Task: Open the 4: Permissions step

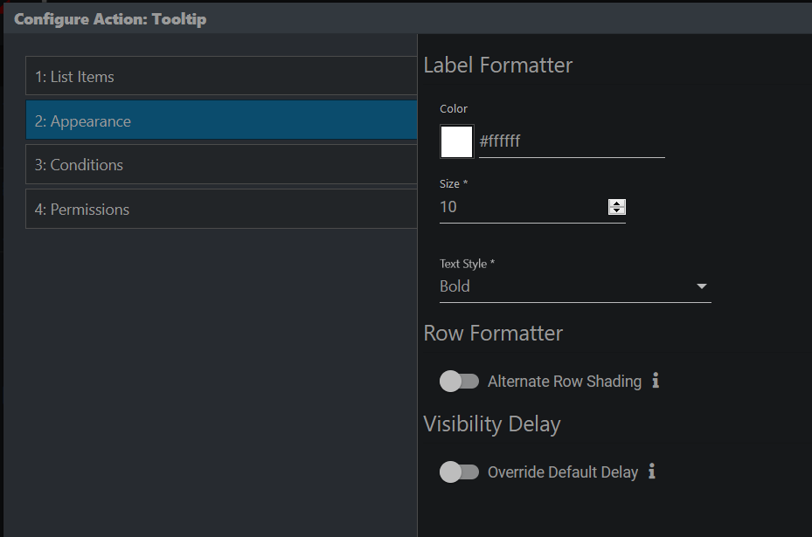Action: (221, 209)
